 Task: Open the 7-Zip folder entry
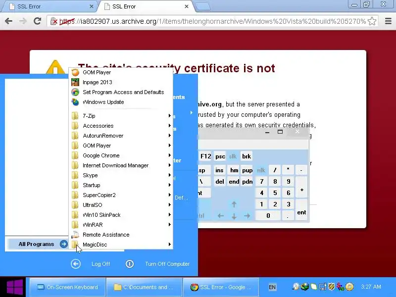click(x=121, y=116)
